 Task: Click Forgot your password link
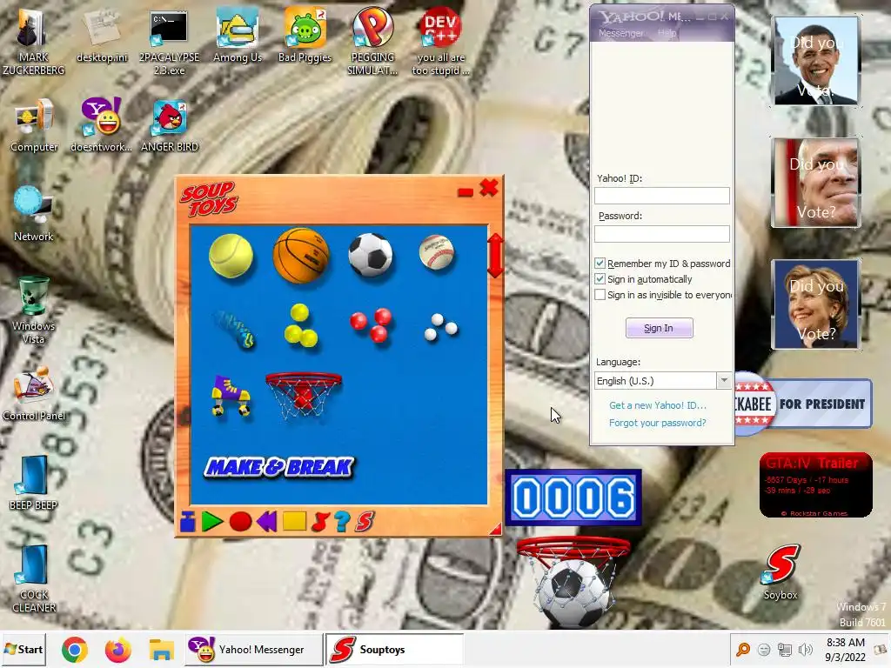pyautogui.click(x=658, y=423)
